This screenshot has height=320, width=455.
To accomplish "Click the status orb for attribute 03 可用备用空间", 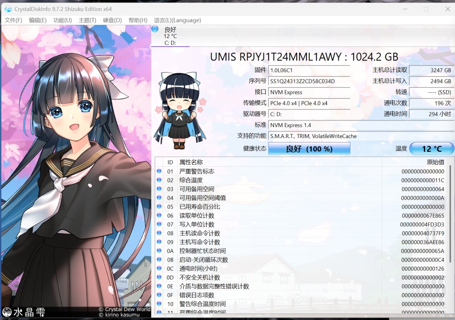I will click(x=159, y=189).
